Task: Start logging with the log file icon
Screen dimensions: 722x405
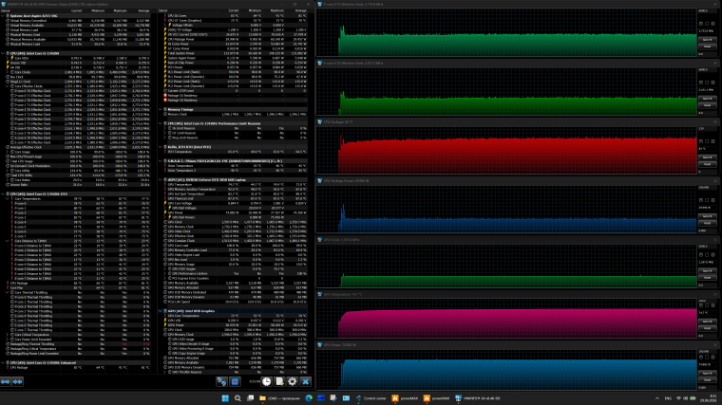Action: tap(279, 381)
